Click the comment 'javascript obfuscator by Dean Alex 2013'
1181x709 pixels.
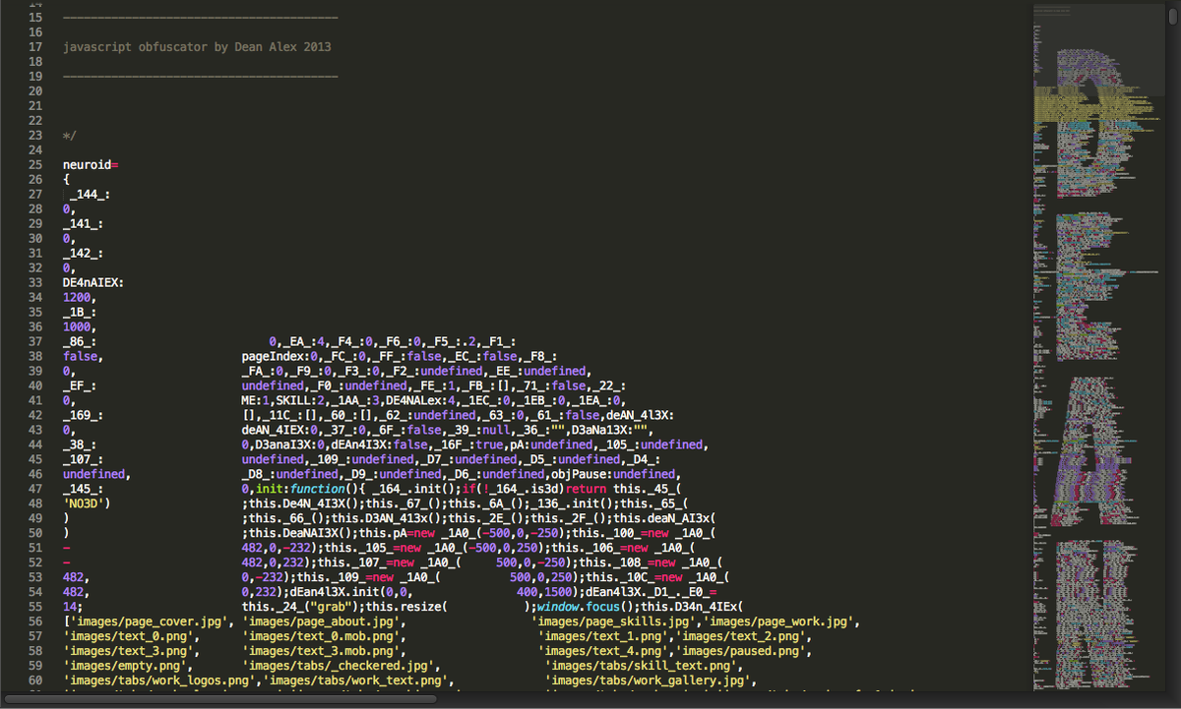tap(197, 46)
